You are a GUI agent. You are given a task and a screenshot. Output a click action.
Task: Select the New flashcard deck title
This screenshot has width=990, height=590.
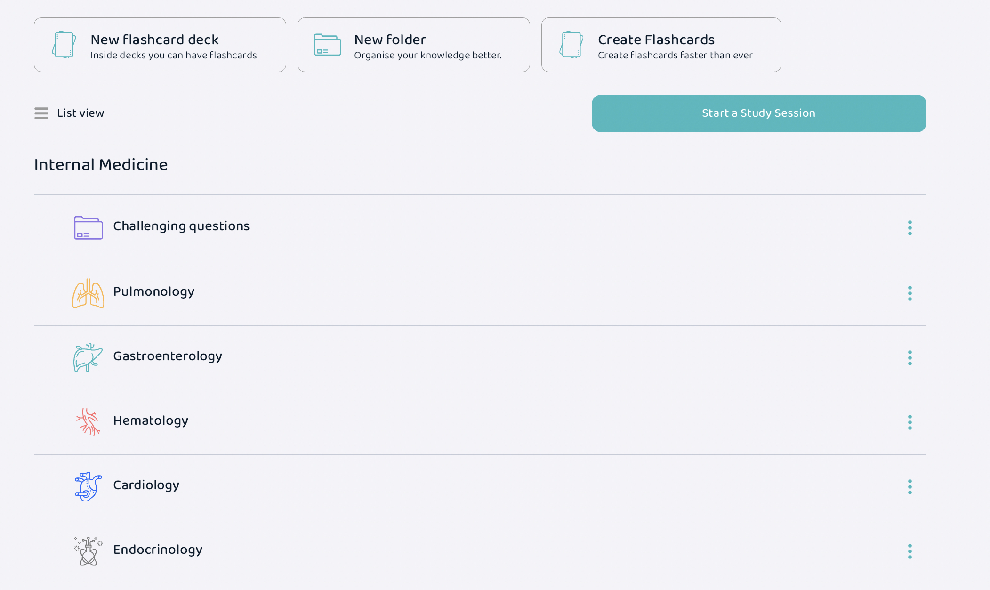pos(154,40)
